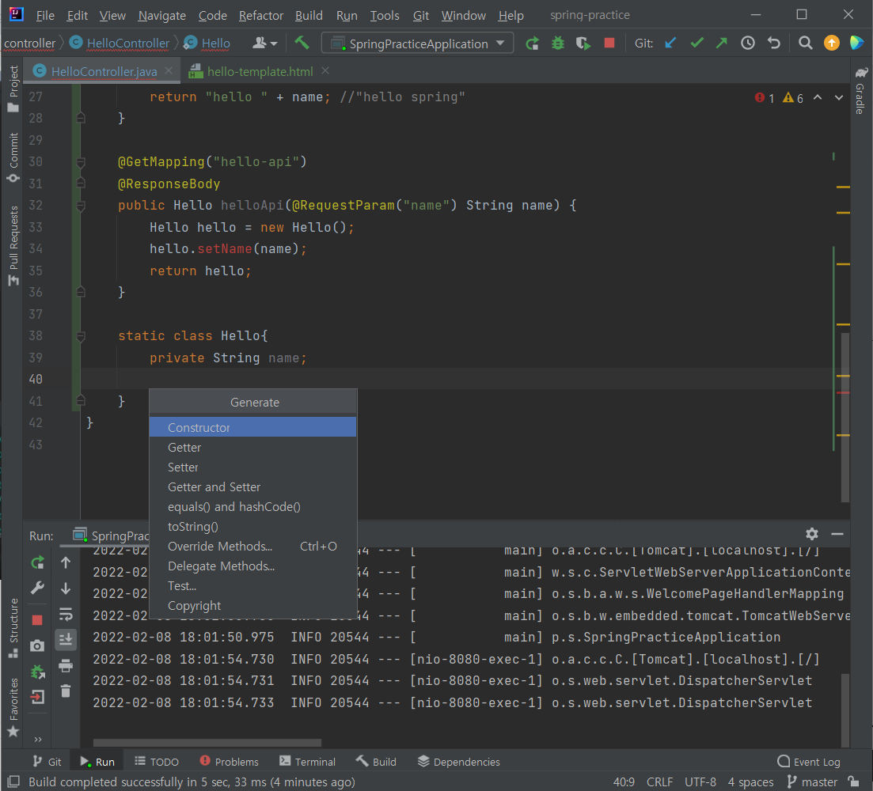Close the hello-template.html tab
Screen dimensions: 873x791
pyautogui.click(x=326, y=70)
